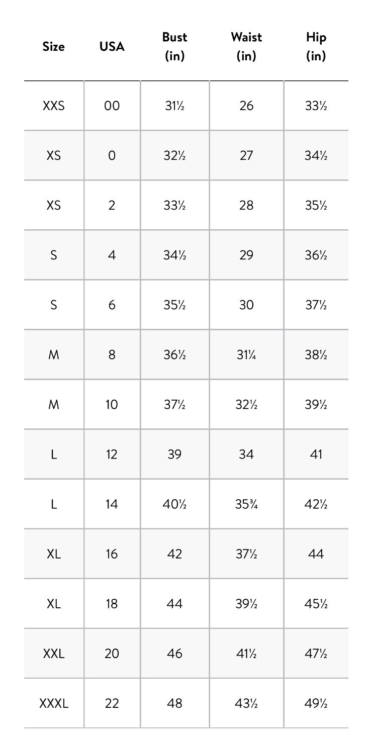The width and height of the screenshot is (369, 736).
Task: Select the XXXL size cell
Action: (x=54, y=703)
